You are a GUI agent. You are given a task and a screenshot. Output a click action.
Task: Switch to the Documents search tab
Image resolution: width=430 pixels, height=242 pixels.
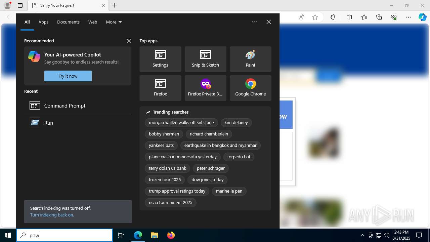point(68,22)
